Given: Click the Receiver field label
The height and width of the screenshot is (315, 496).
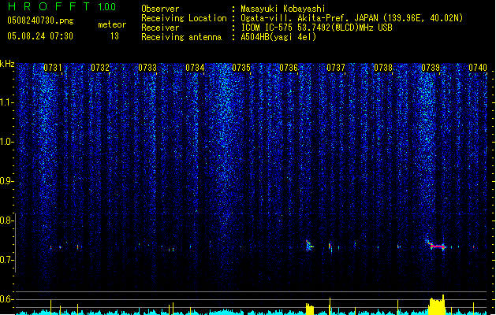Looking at the screenshot, I should tap(160, 28).
